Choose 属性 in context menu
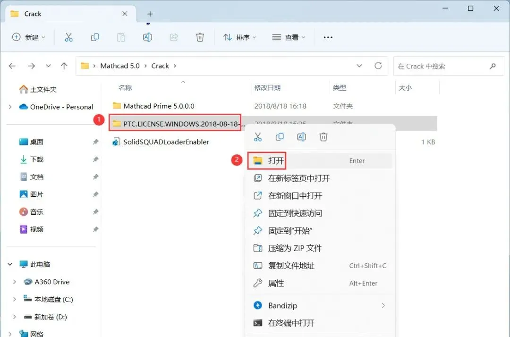 pyautogui.click(x=320, y=283)
